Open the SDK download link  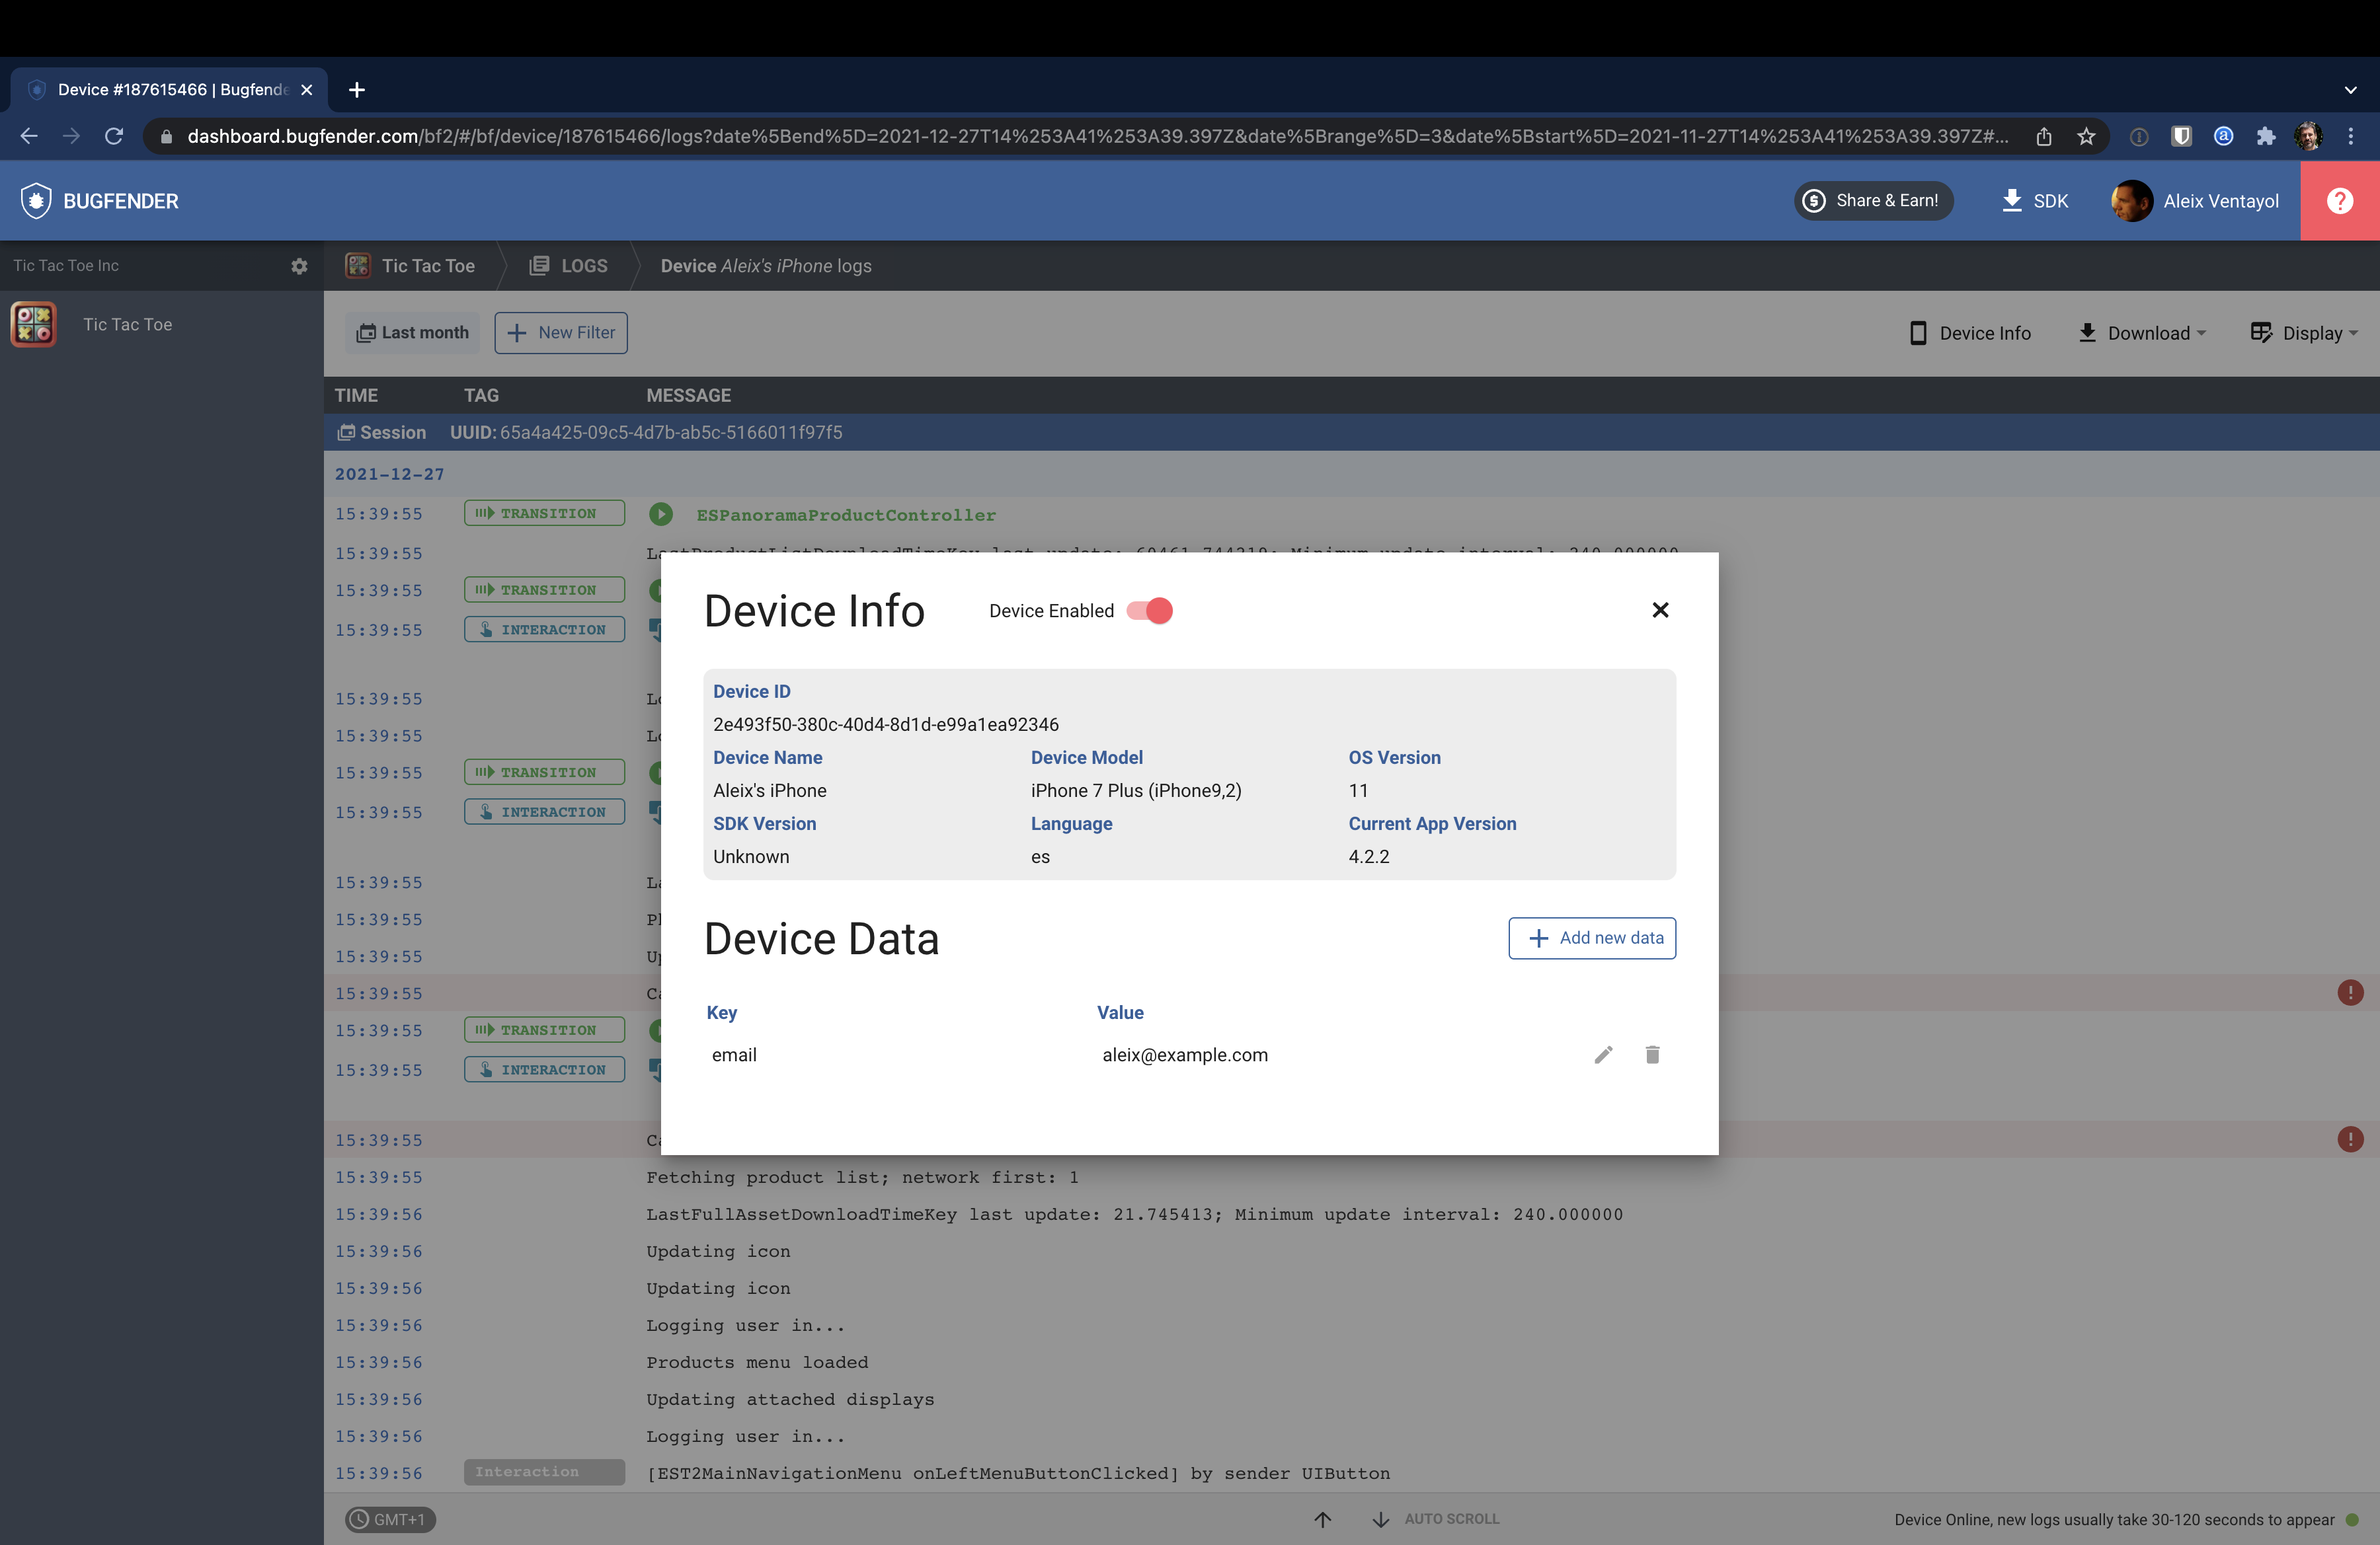2034,201
